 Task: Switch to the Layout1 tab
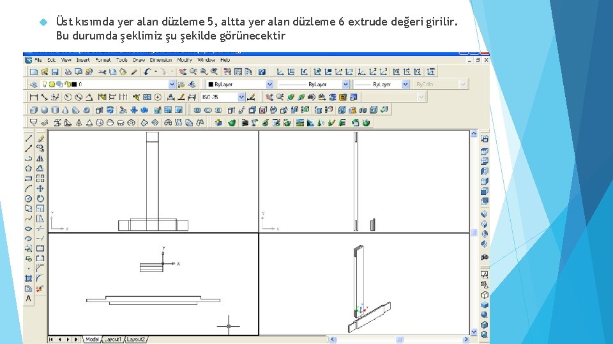[112, 340]
